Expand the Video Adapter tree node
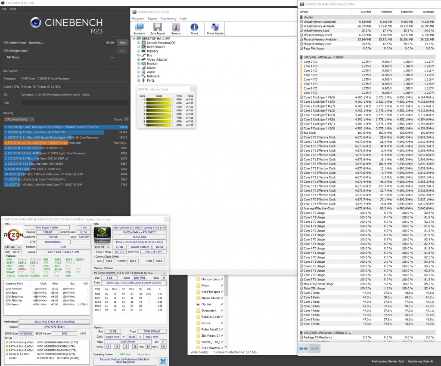The height and width of the screenshot is (366, 441). (x=139, y=59)
